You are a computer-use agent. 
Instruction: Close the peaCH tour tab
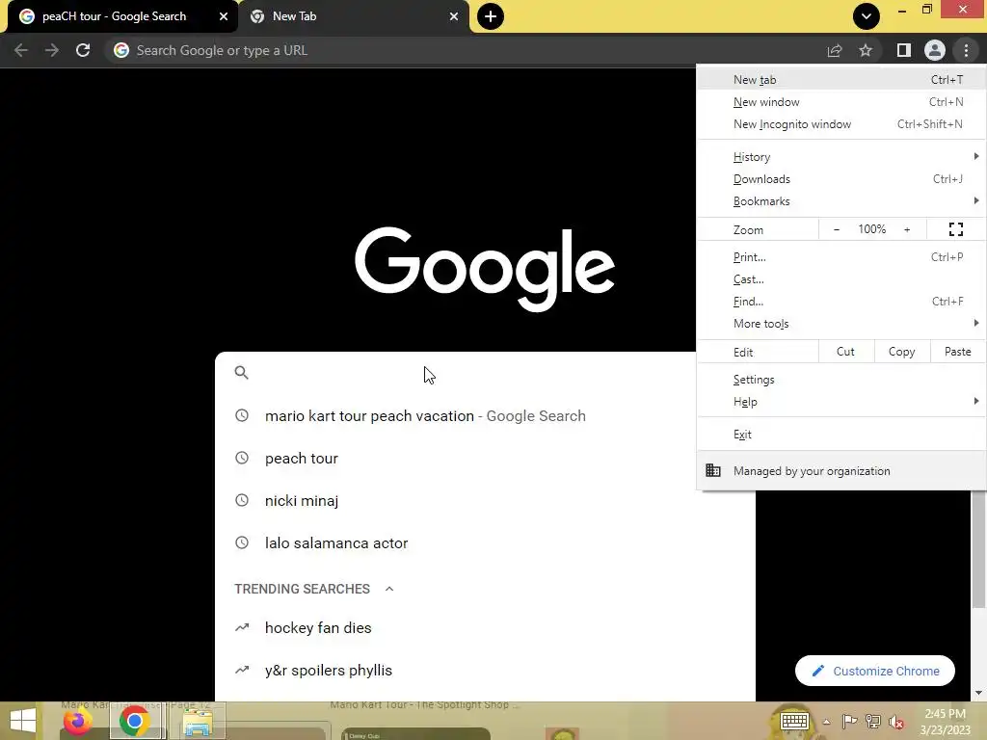tap(224, 16)
